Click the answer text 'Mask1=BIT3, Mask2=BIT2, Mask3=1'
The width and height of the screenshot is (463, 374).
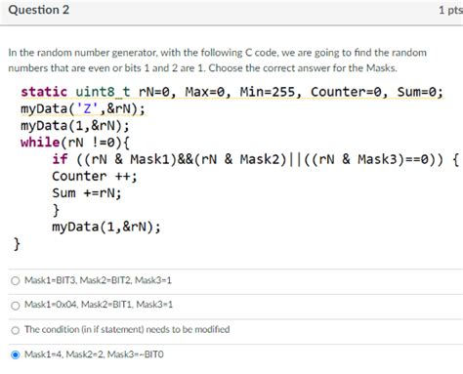98,280
